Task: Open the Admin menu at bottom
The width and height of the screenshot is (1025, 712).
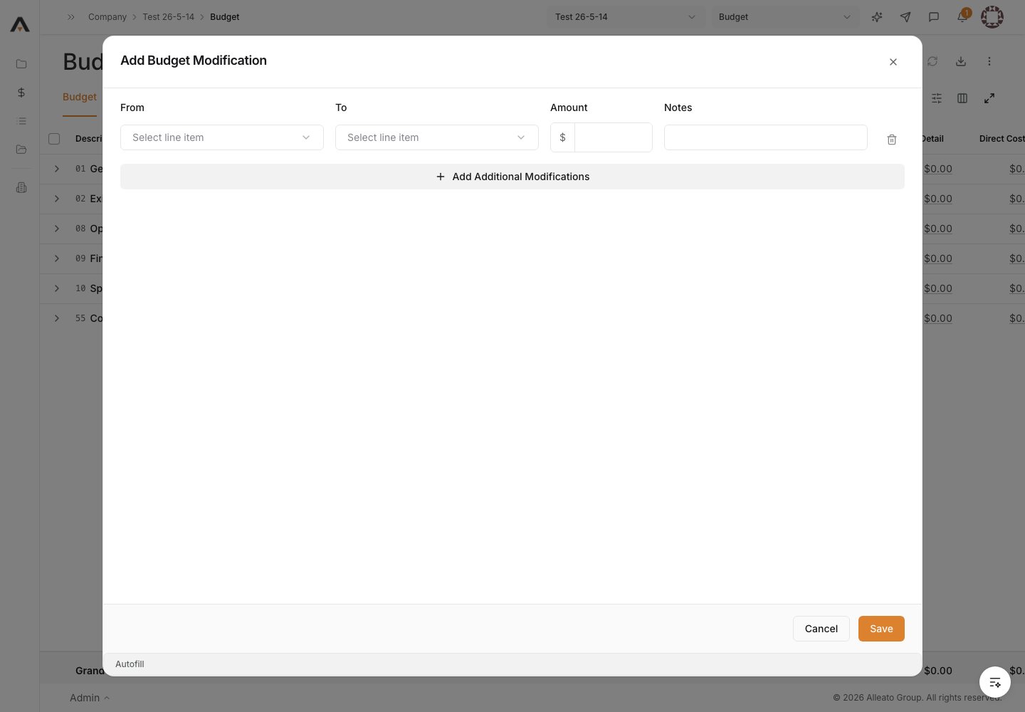Action: [x=90, y=698]
